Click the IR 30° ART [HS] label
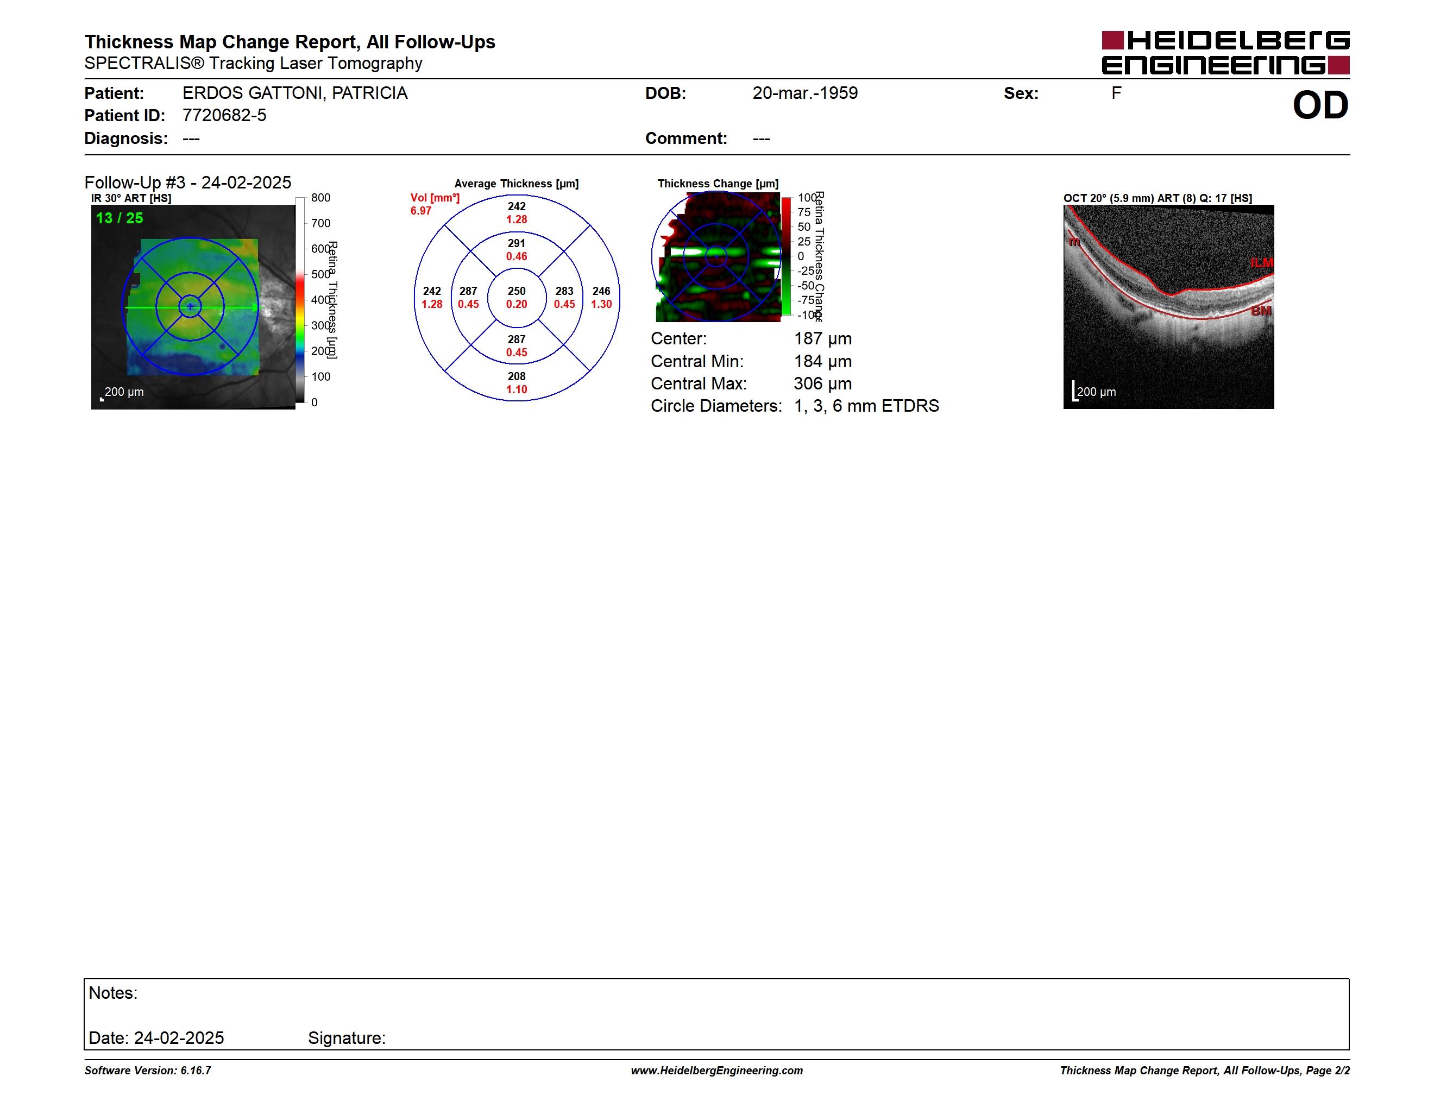 click(131, 198)
